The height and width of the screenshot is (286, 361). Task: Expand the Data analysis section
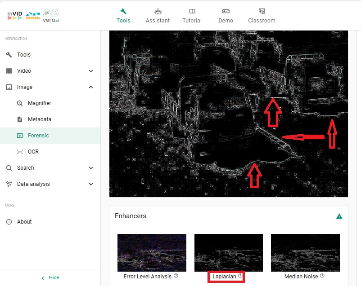tap(91, 184)
